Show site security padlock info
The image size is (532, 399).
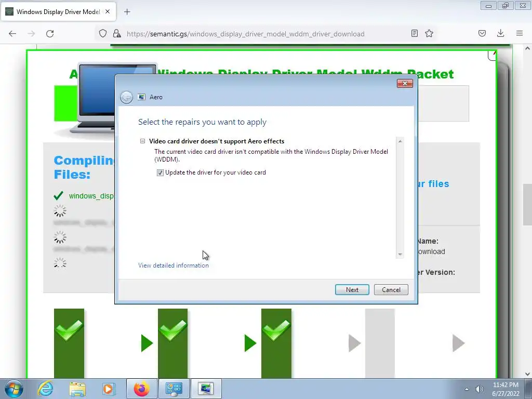coord(117,34)
